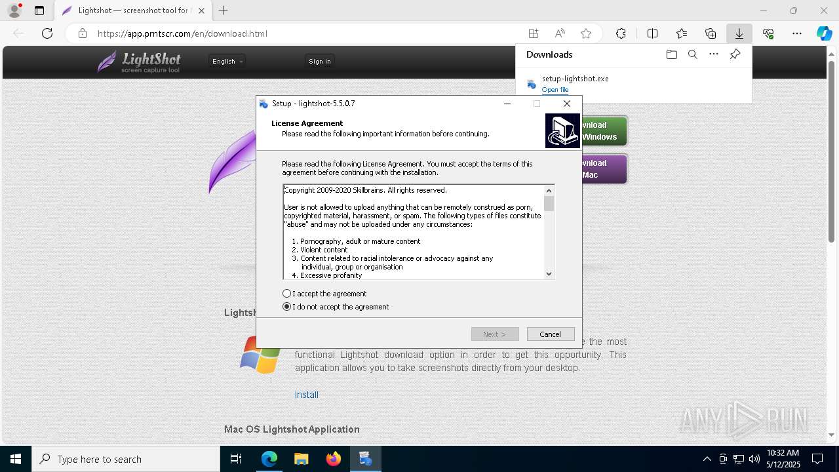Viewport: 839px width, 472px height.
Task: Open downloads folder icon in Downloads panel
Action: pyautogui.click(x=671, y=54)
